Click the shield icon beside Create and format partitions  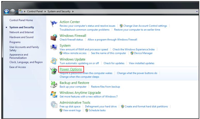123,106
